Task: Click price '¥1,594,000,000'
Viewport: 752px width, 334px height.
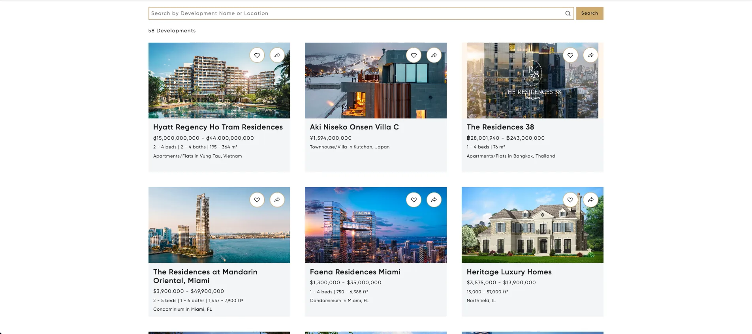Action: [x=331, y=138]
